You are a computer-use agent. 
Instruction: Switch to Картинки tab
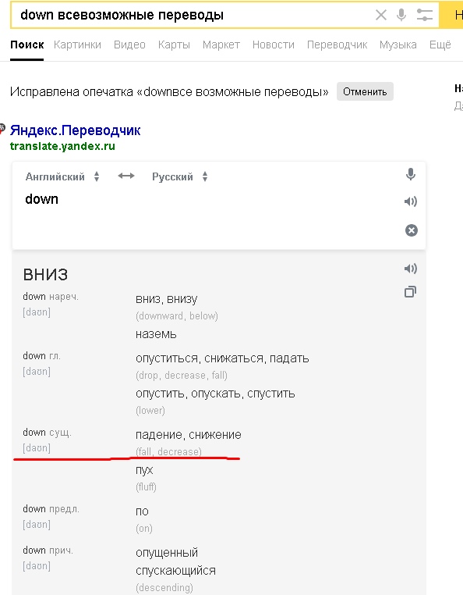[x=77, y=45]
